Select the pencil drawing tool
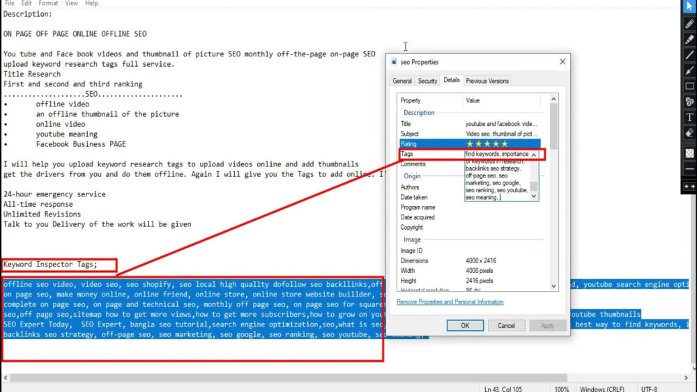Screen dimensions: 697x392 [689, 24]
